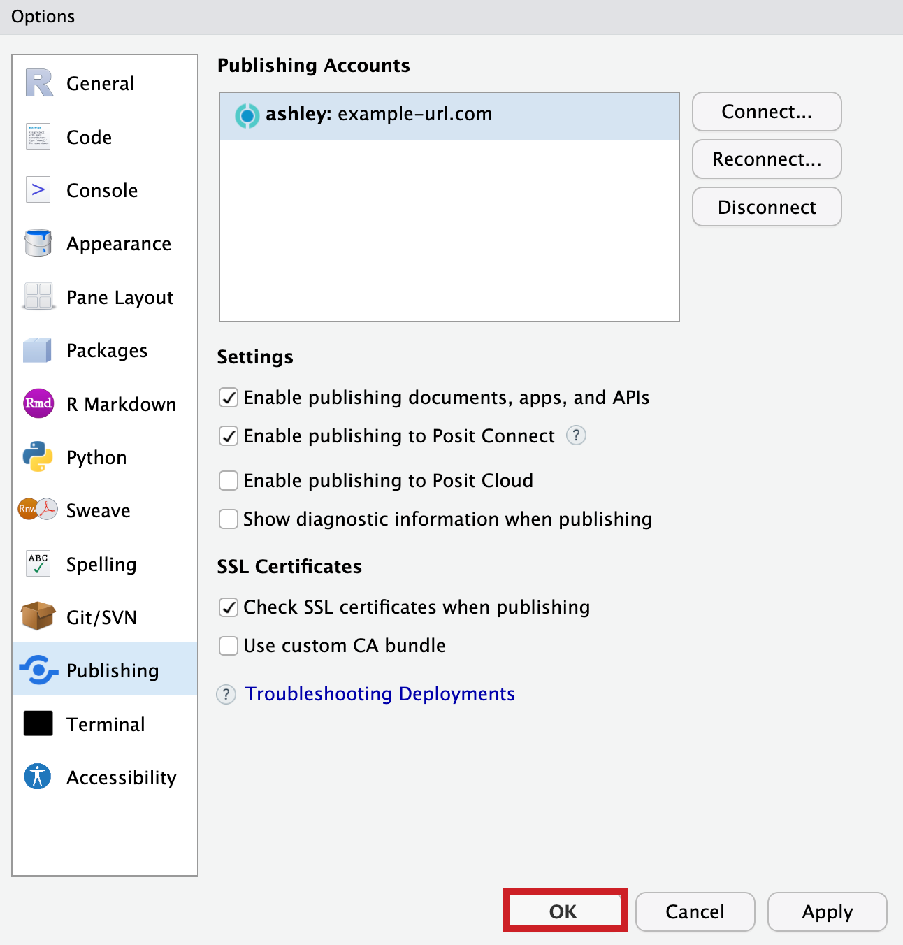Click the Terminal black square icon
This screenshot has height=945, width=903.
click(x=38, y=723)
